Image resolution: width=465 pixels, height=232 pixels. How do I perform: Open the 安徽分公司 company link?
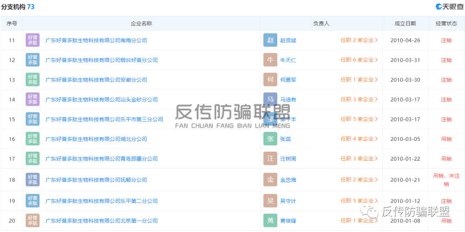pos(96,80)
